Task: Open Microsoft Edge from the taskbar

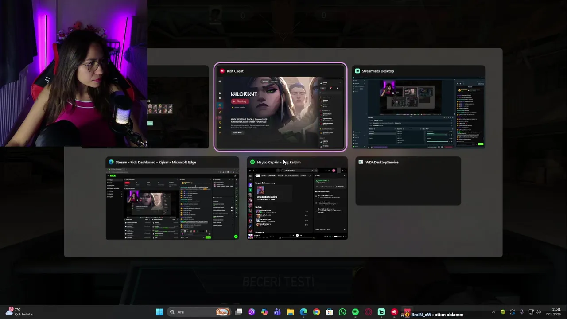Action: click(303, 312)
